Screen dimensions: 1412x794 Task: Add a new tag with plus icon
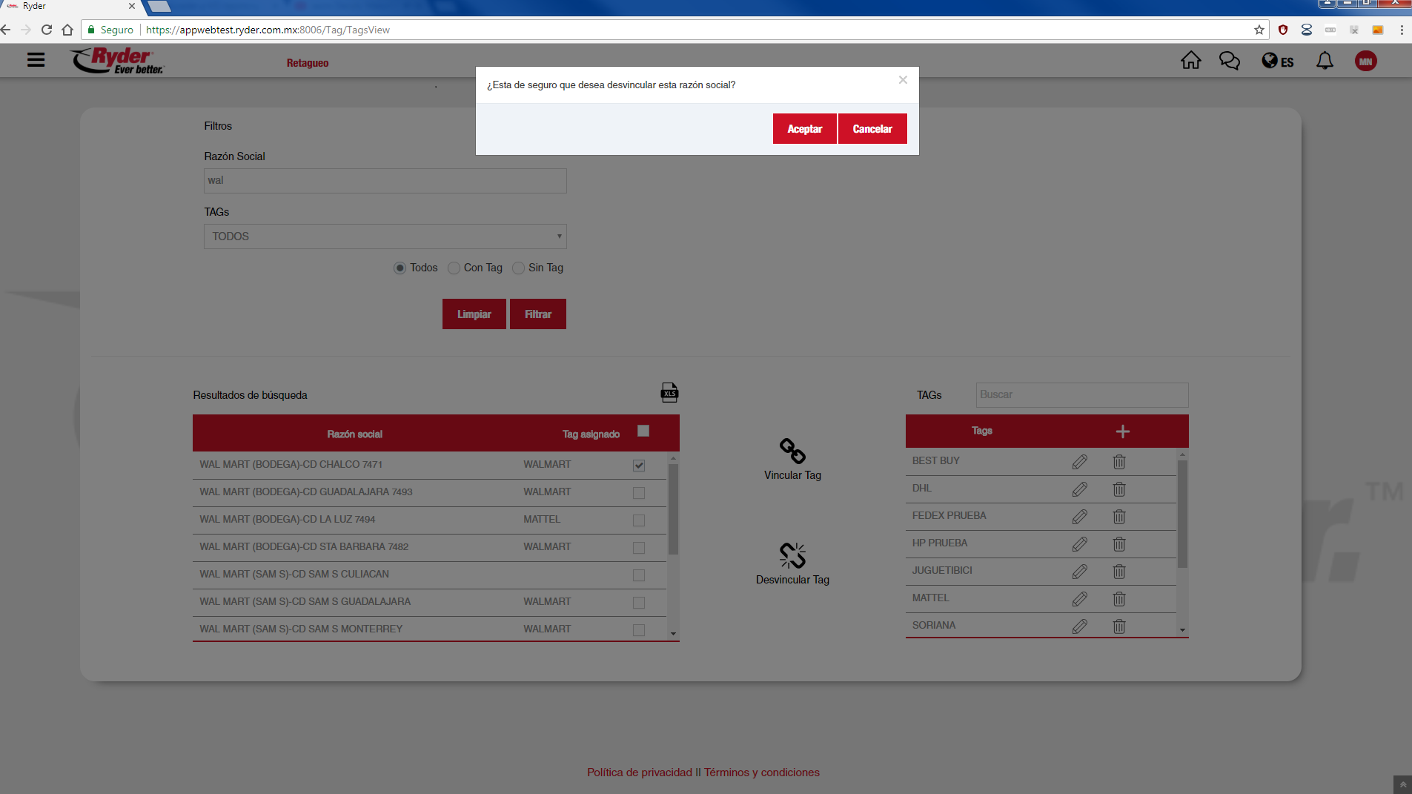1122,431
